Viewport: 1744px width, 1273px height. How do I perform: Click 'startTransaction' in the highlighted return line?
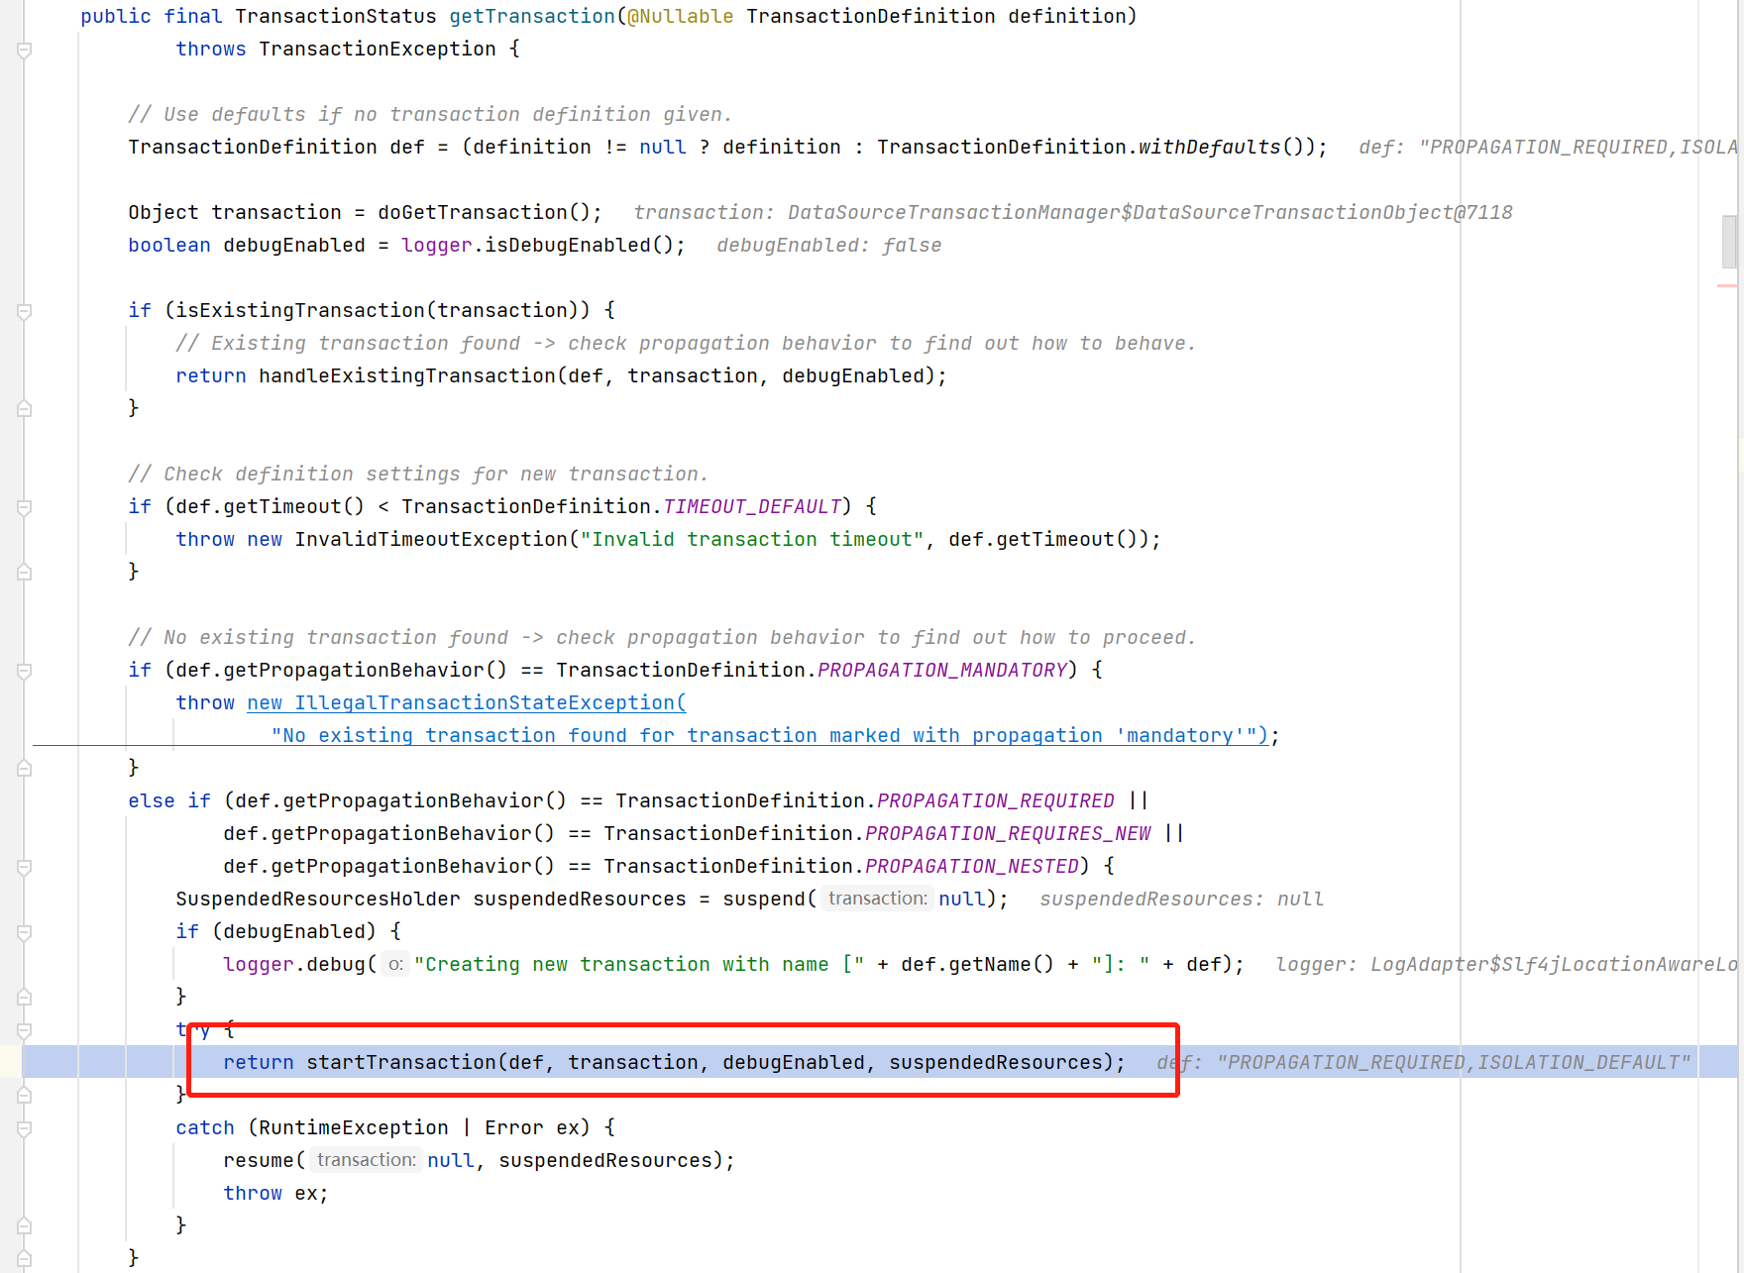(x=401, y=1063)
